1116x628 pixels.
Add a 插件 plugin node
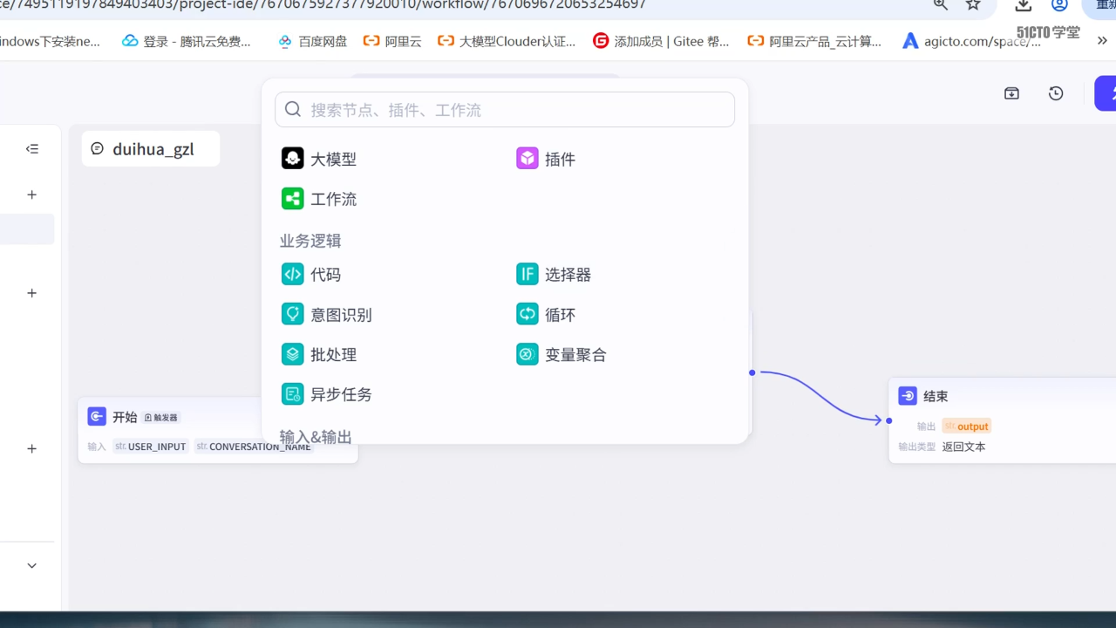(x=546, y=159)
